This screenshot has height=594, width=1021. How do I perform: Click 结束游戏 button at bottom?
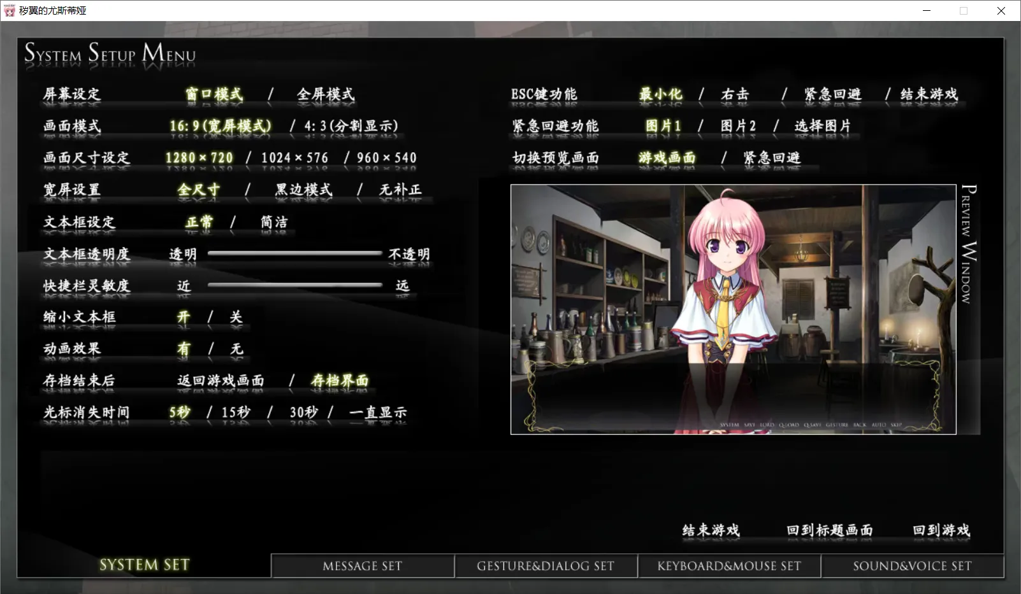click(x=711, y=530)
